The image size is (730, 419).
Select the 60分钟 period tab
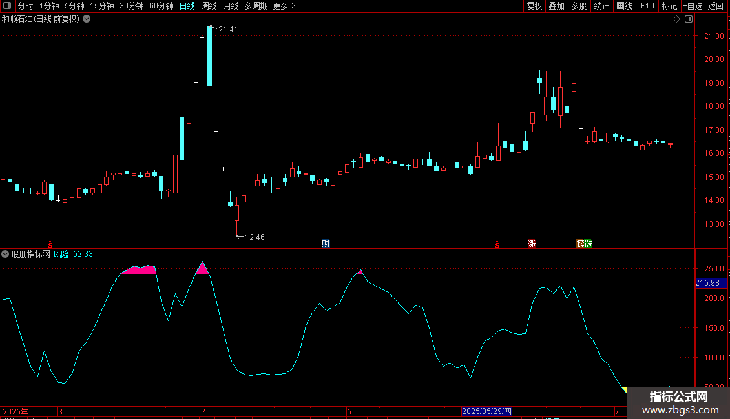[162, 6]
